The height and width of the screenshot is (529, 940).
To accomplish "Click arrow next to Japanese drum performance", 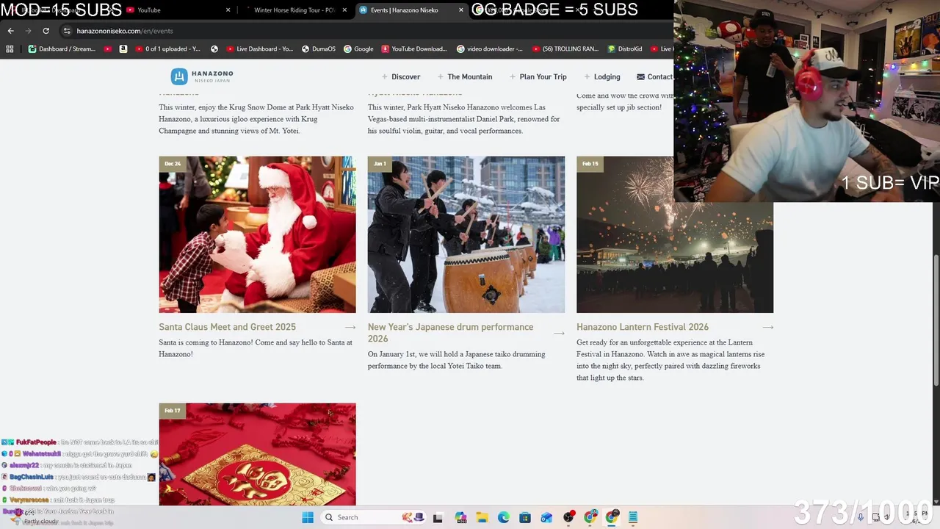I will tap(559, 334).
